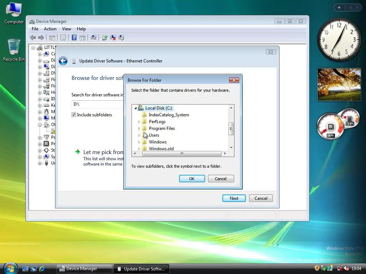Expand the USB controllers category plus sign
This screenshot has width=366, height=274.
pos(40,163)
